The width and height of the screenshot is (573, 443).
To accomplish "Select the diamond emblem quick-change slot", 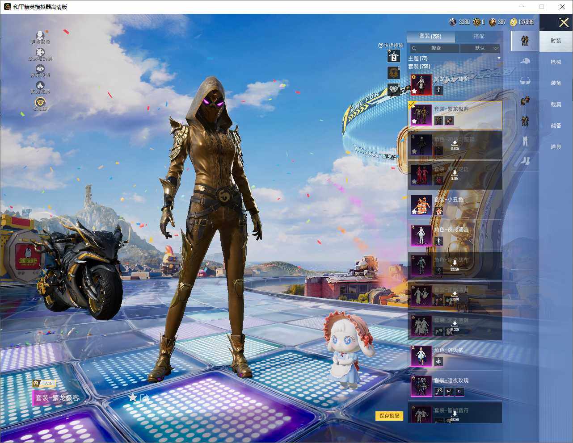I will point(394,90).
